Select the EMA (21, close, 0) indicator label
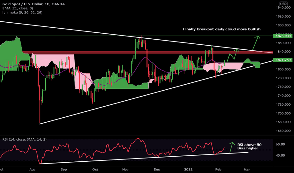Viewport: 294px width, 173px height. [18, 8]
